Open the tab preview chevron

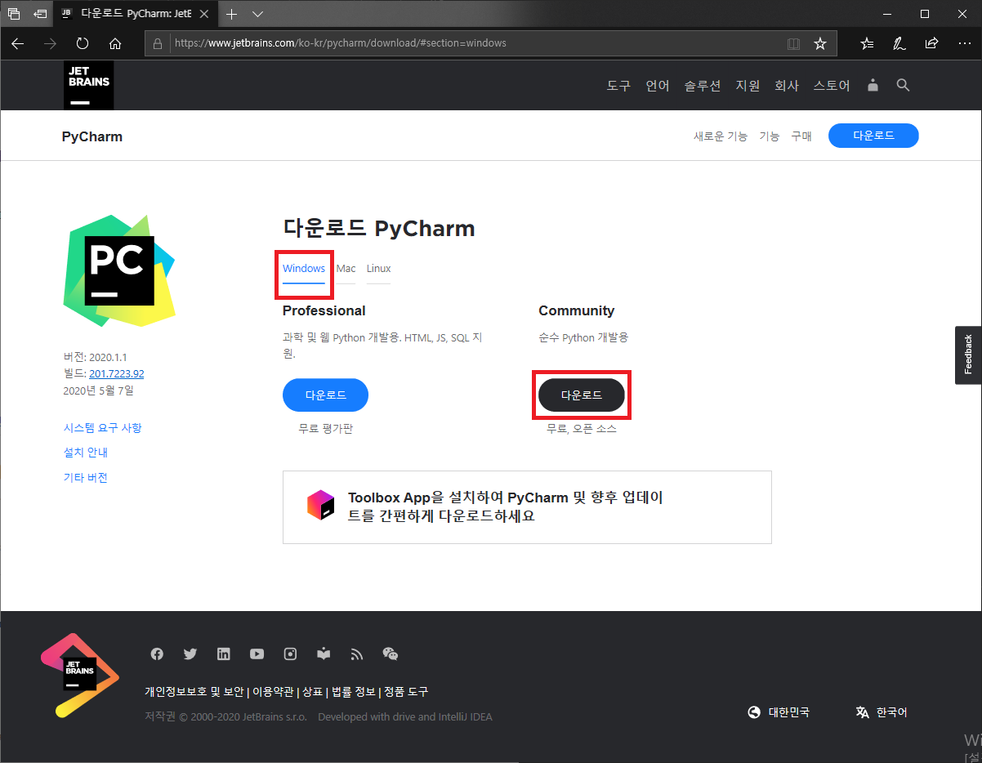258,14
